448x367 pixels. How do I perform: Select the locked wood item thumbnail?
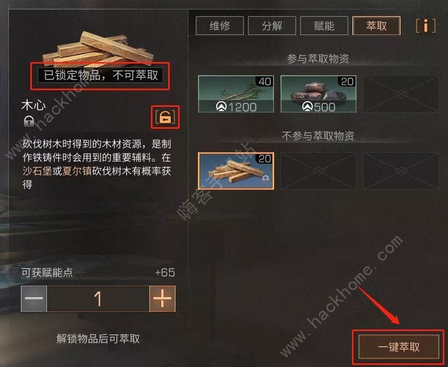pyautogui.click(x=235, y=171)
